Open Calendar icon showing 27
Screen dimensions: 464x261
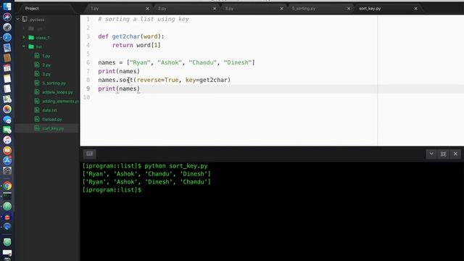[7, 68]
